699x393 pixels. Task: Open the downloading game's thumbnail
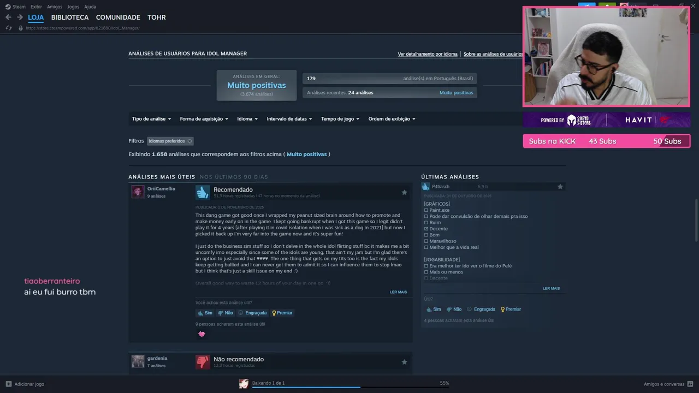(x=244, y=384)
